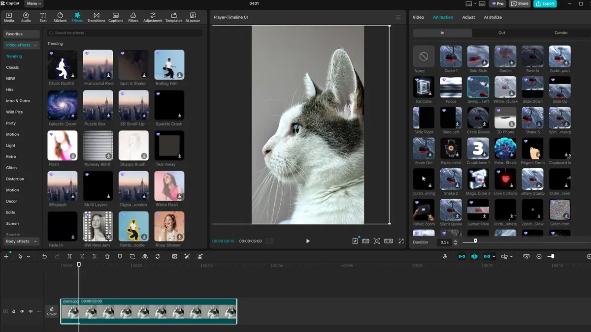Click the Share button in the title bar

click(x=520, y=3)
